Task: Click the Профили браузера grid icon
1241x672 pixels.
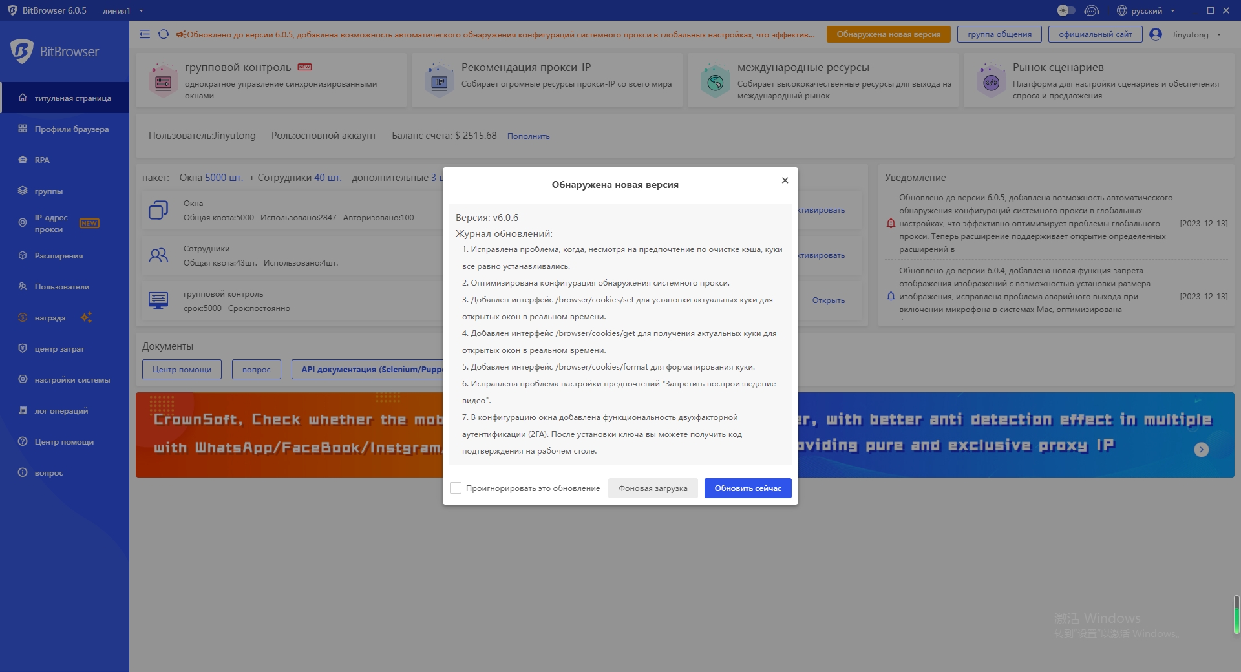Action: coord(23,129)
